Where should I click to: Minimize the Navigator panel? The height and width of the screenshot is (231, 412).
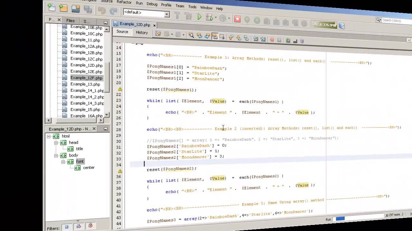coord(106,129)
